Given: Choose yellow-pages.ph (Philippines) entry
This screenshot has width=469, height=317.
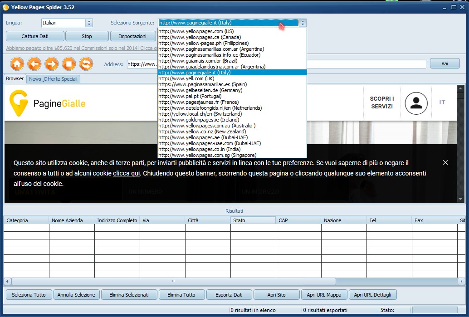Looking at the screenshot, I should (232, 43).
